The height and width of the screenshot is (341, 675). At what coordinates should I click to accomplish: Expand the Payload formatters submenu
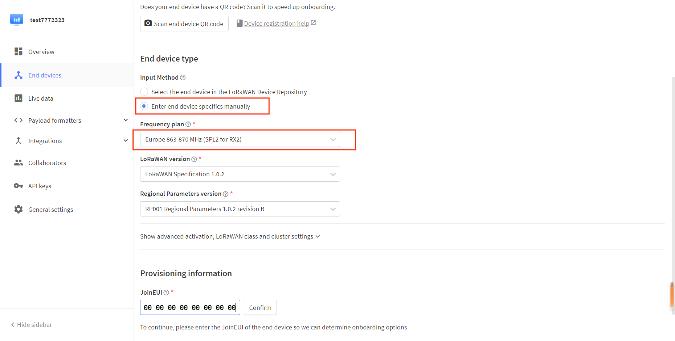tap(126, 120)
